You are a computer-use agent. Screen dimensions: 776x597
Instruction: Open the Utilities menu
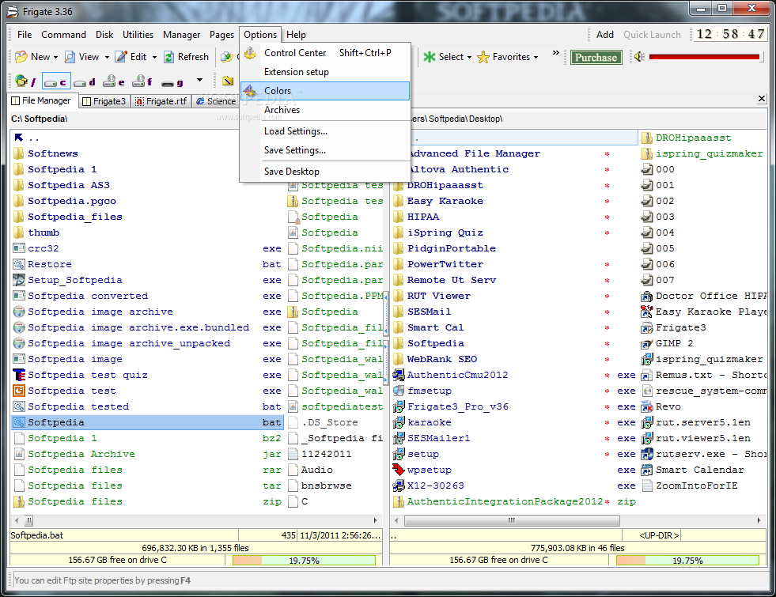[x=138, y=35]
